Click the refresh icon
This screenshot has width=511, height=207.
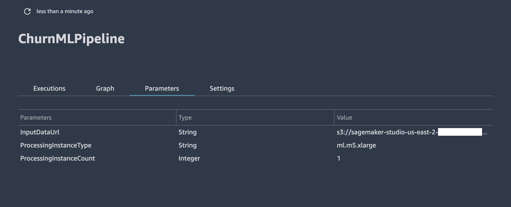coord(27,11)
